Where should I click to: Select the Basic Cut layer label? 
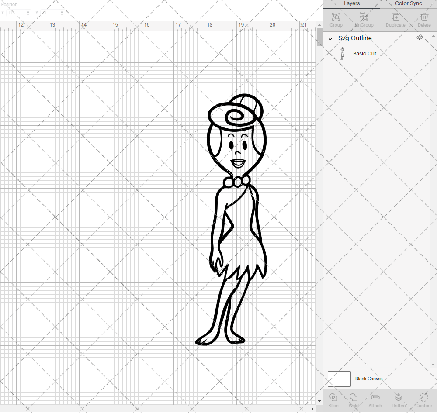[x=364, y=53]
